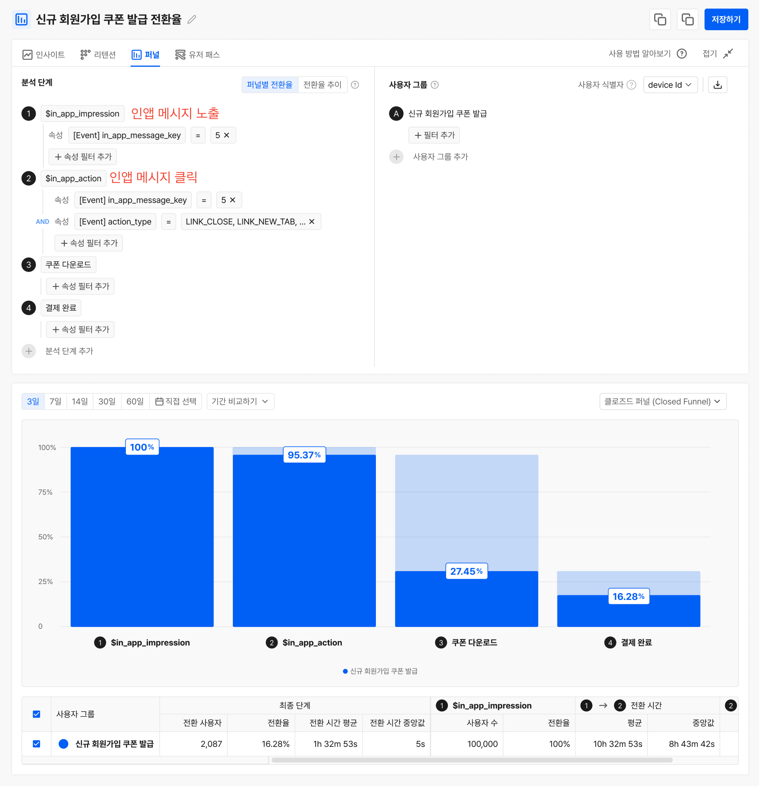Click 속성 필터 추가 under 결제 완료
Image resolution: width=759 pixels, height=786 pixels.
[x=80, y=330]
